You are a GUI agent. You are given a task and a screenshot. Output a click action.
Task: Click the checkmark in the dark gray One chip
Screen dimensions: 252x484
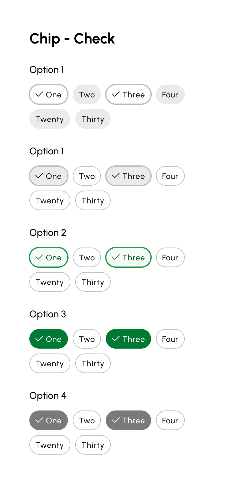(39, 420)
